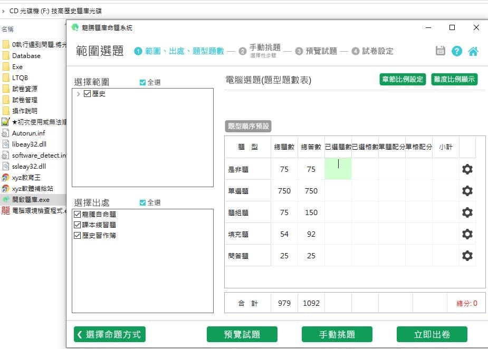The image size is (488, 349).
Task: Click 題型順序預設 button
Action: (x=248, y=127)
